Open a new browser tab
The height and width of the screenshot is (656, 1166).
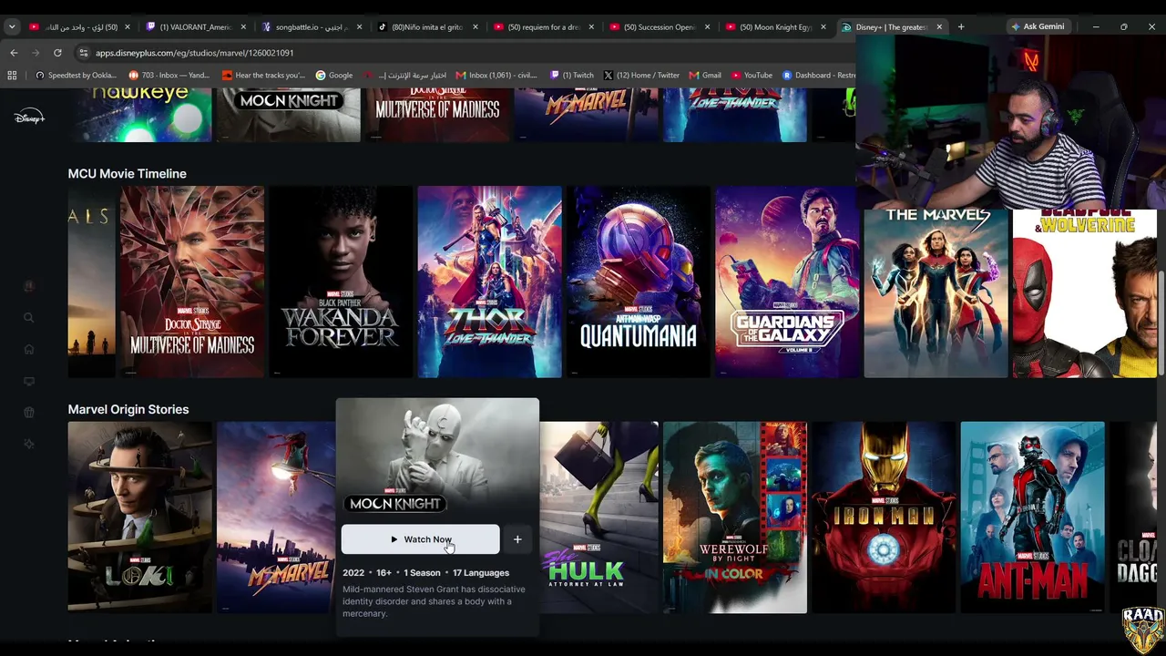960,27
